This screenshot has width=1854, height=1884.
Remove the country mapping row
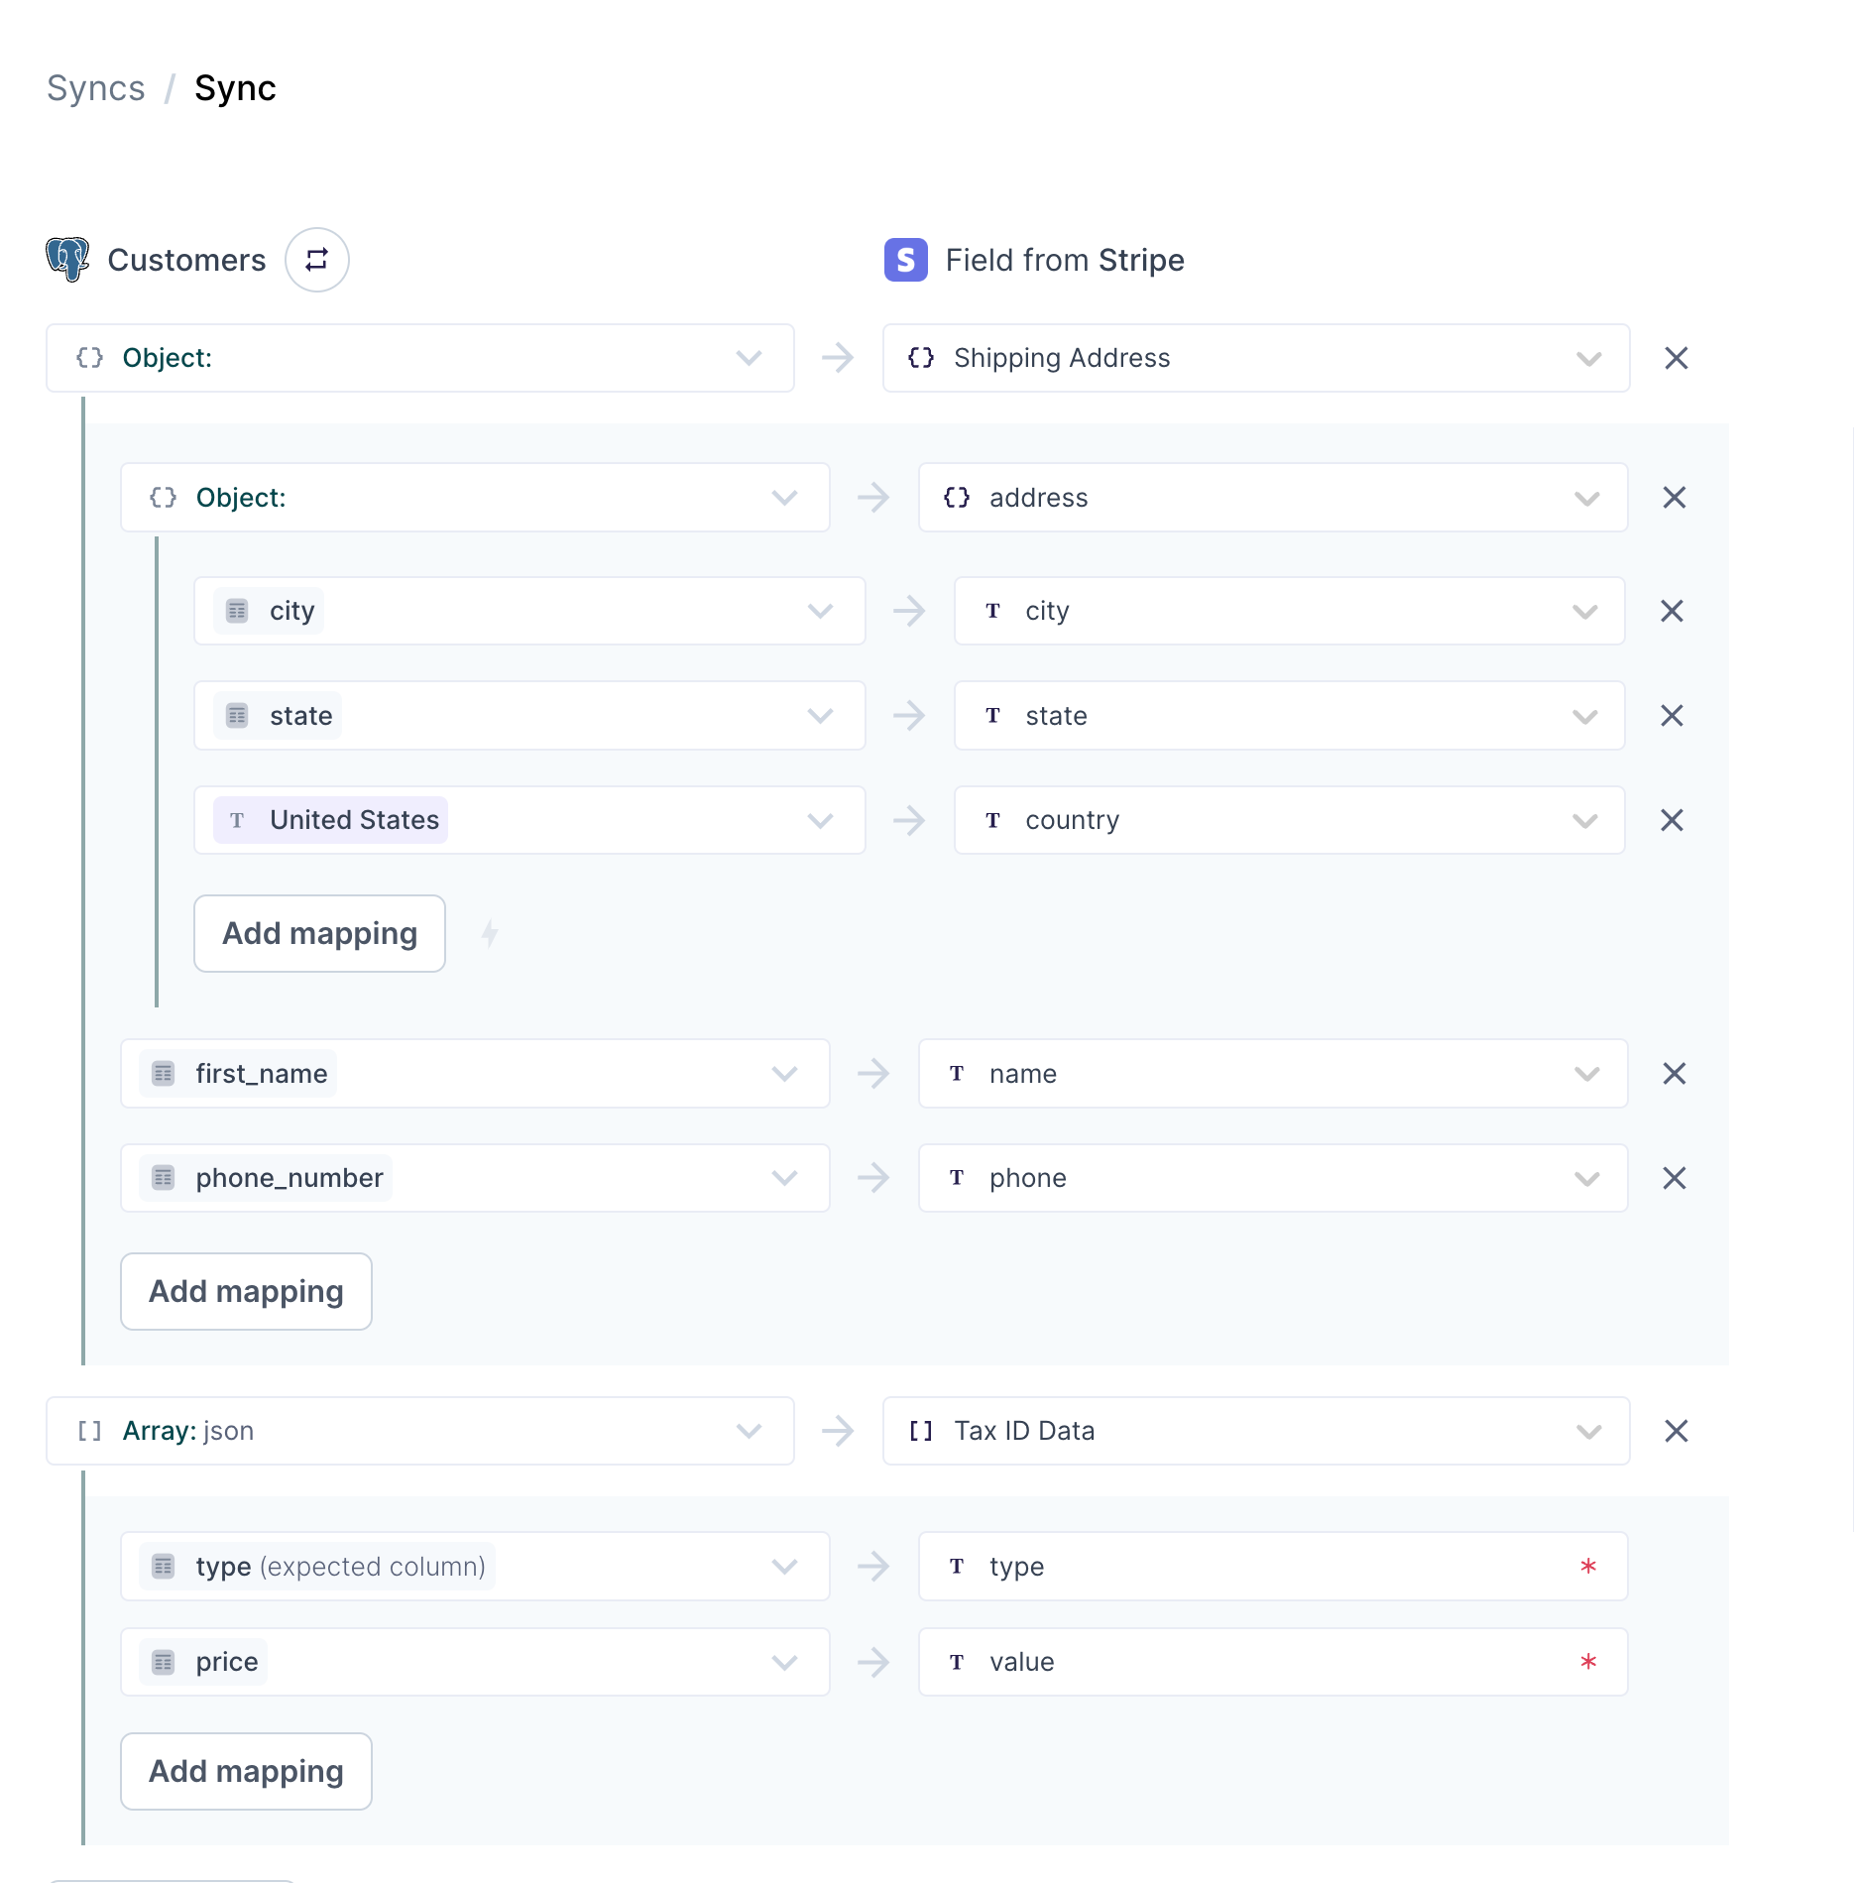pos(1672,820)
